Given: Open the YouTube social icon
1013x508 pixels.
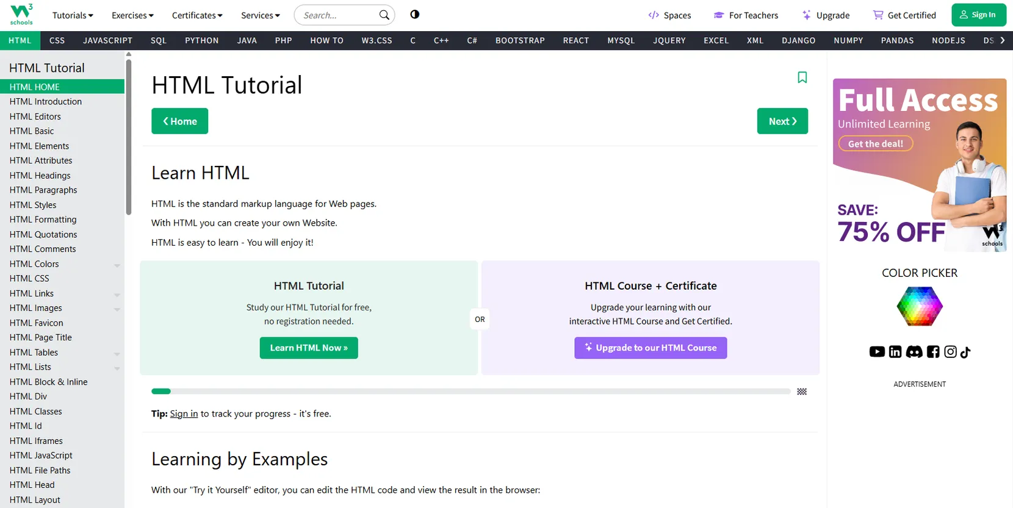Looking at the screenshot, I should coord(877,352).
